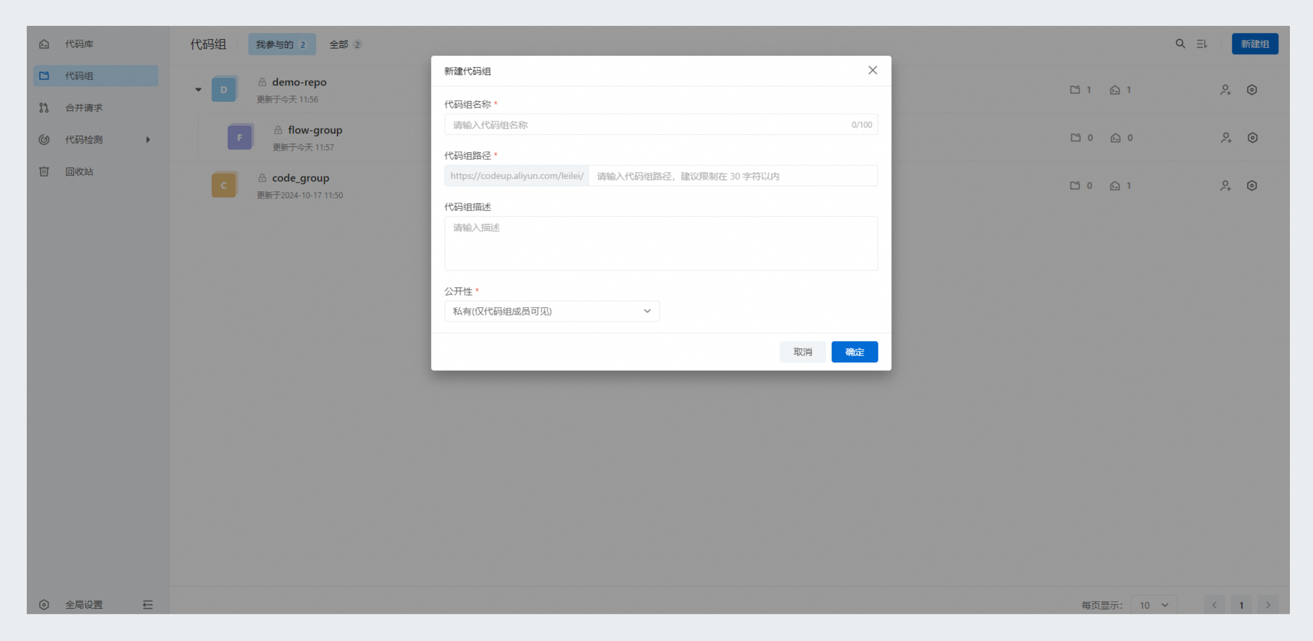Add member to flow-group icon
Viewport: 1313px width, 641px height.
coord(1226,138)
